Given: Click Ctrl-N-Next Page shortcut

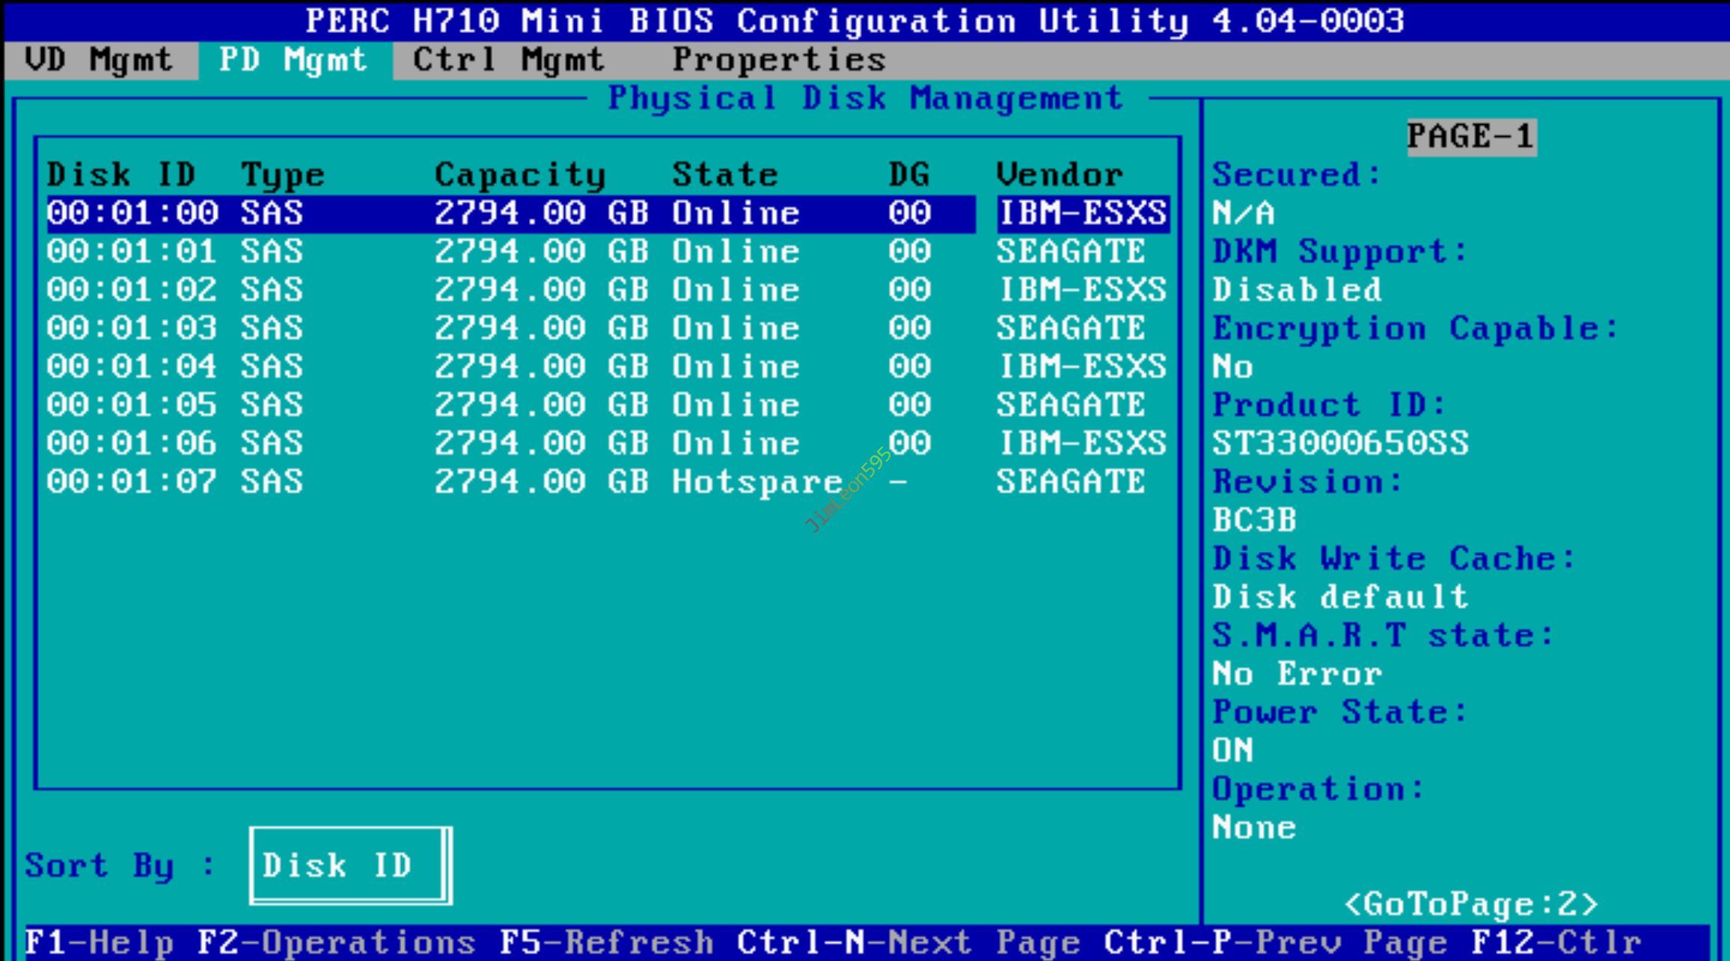Looking at the screenshot, I should pos(908,942).
